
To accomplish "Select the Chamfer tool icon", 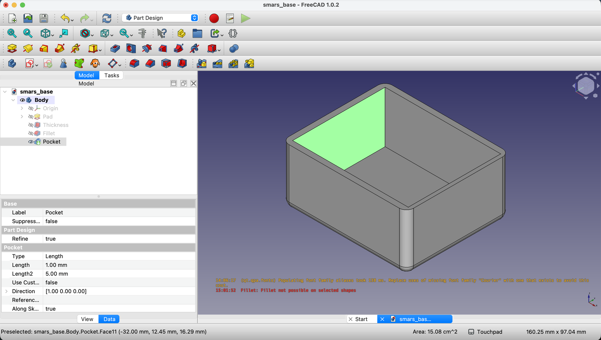I will pyautogui.click(x=150, y=63).
